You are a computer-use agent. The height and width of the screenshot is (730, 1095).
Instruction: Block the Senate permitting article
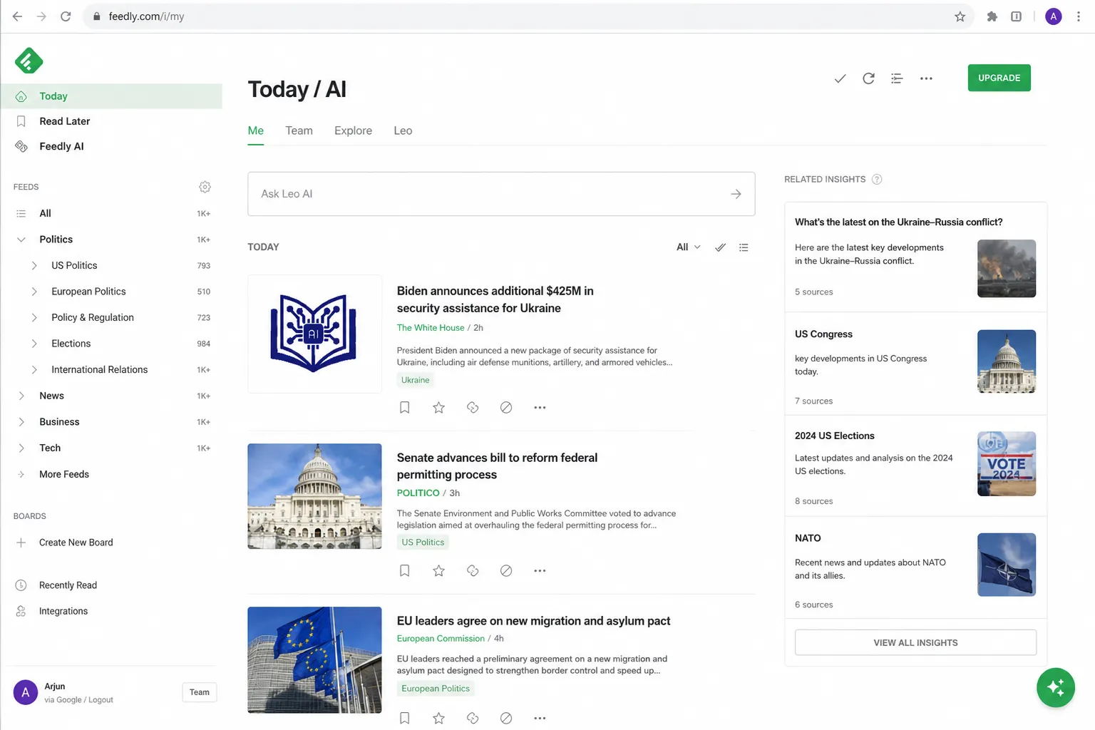coord(506,571)
